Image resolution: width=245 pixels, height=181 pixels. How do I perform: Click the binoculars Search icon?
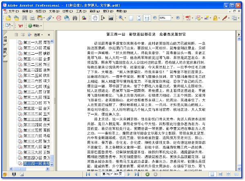coord(75,18)
